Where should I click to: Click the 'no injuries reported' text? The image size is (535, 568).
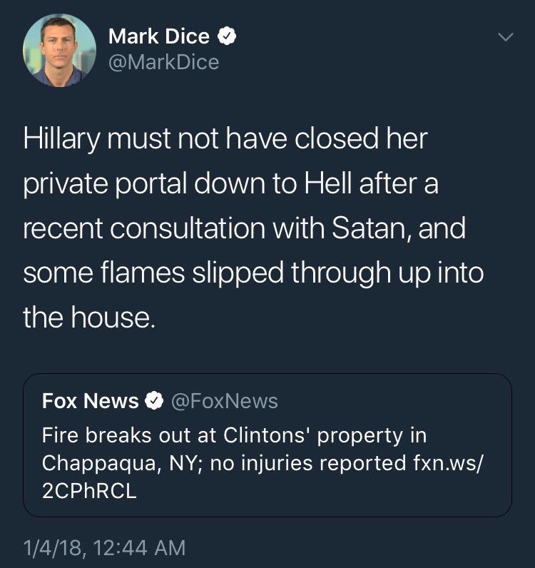(308, 463)
